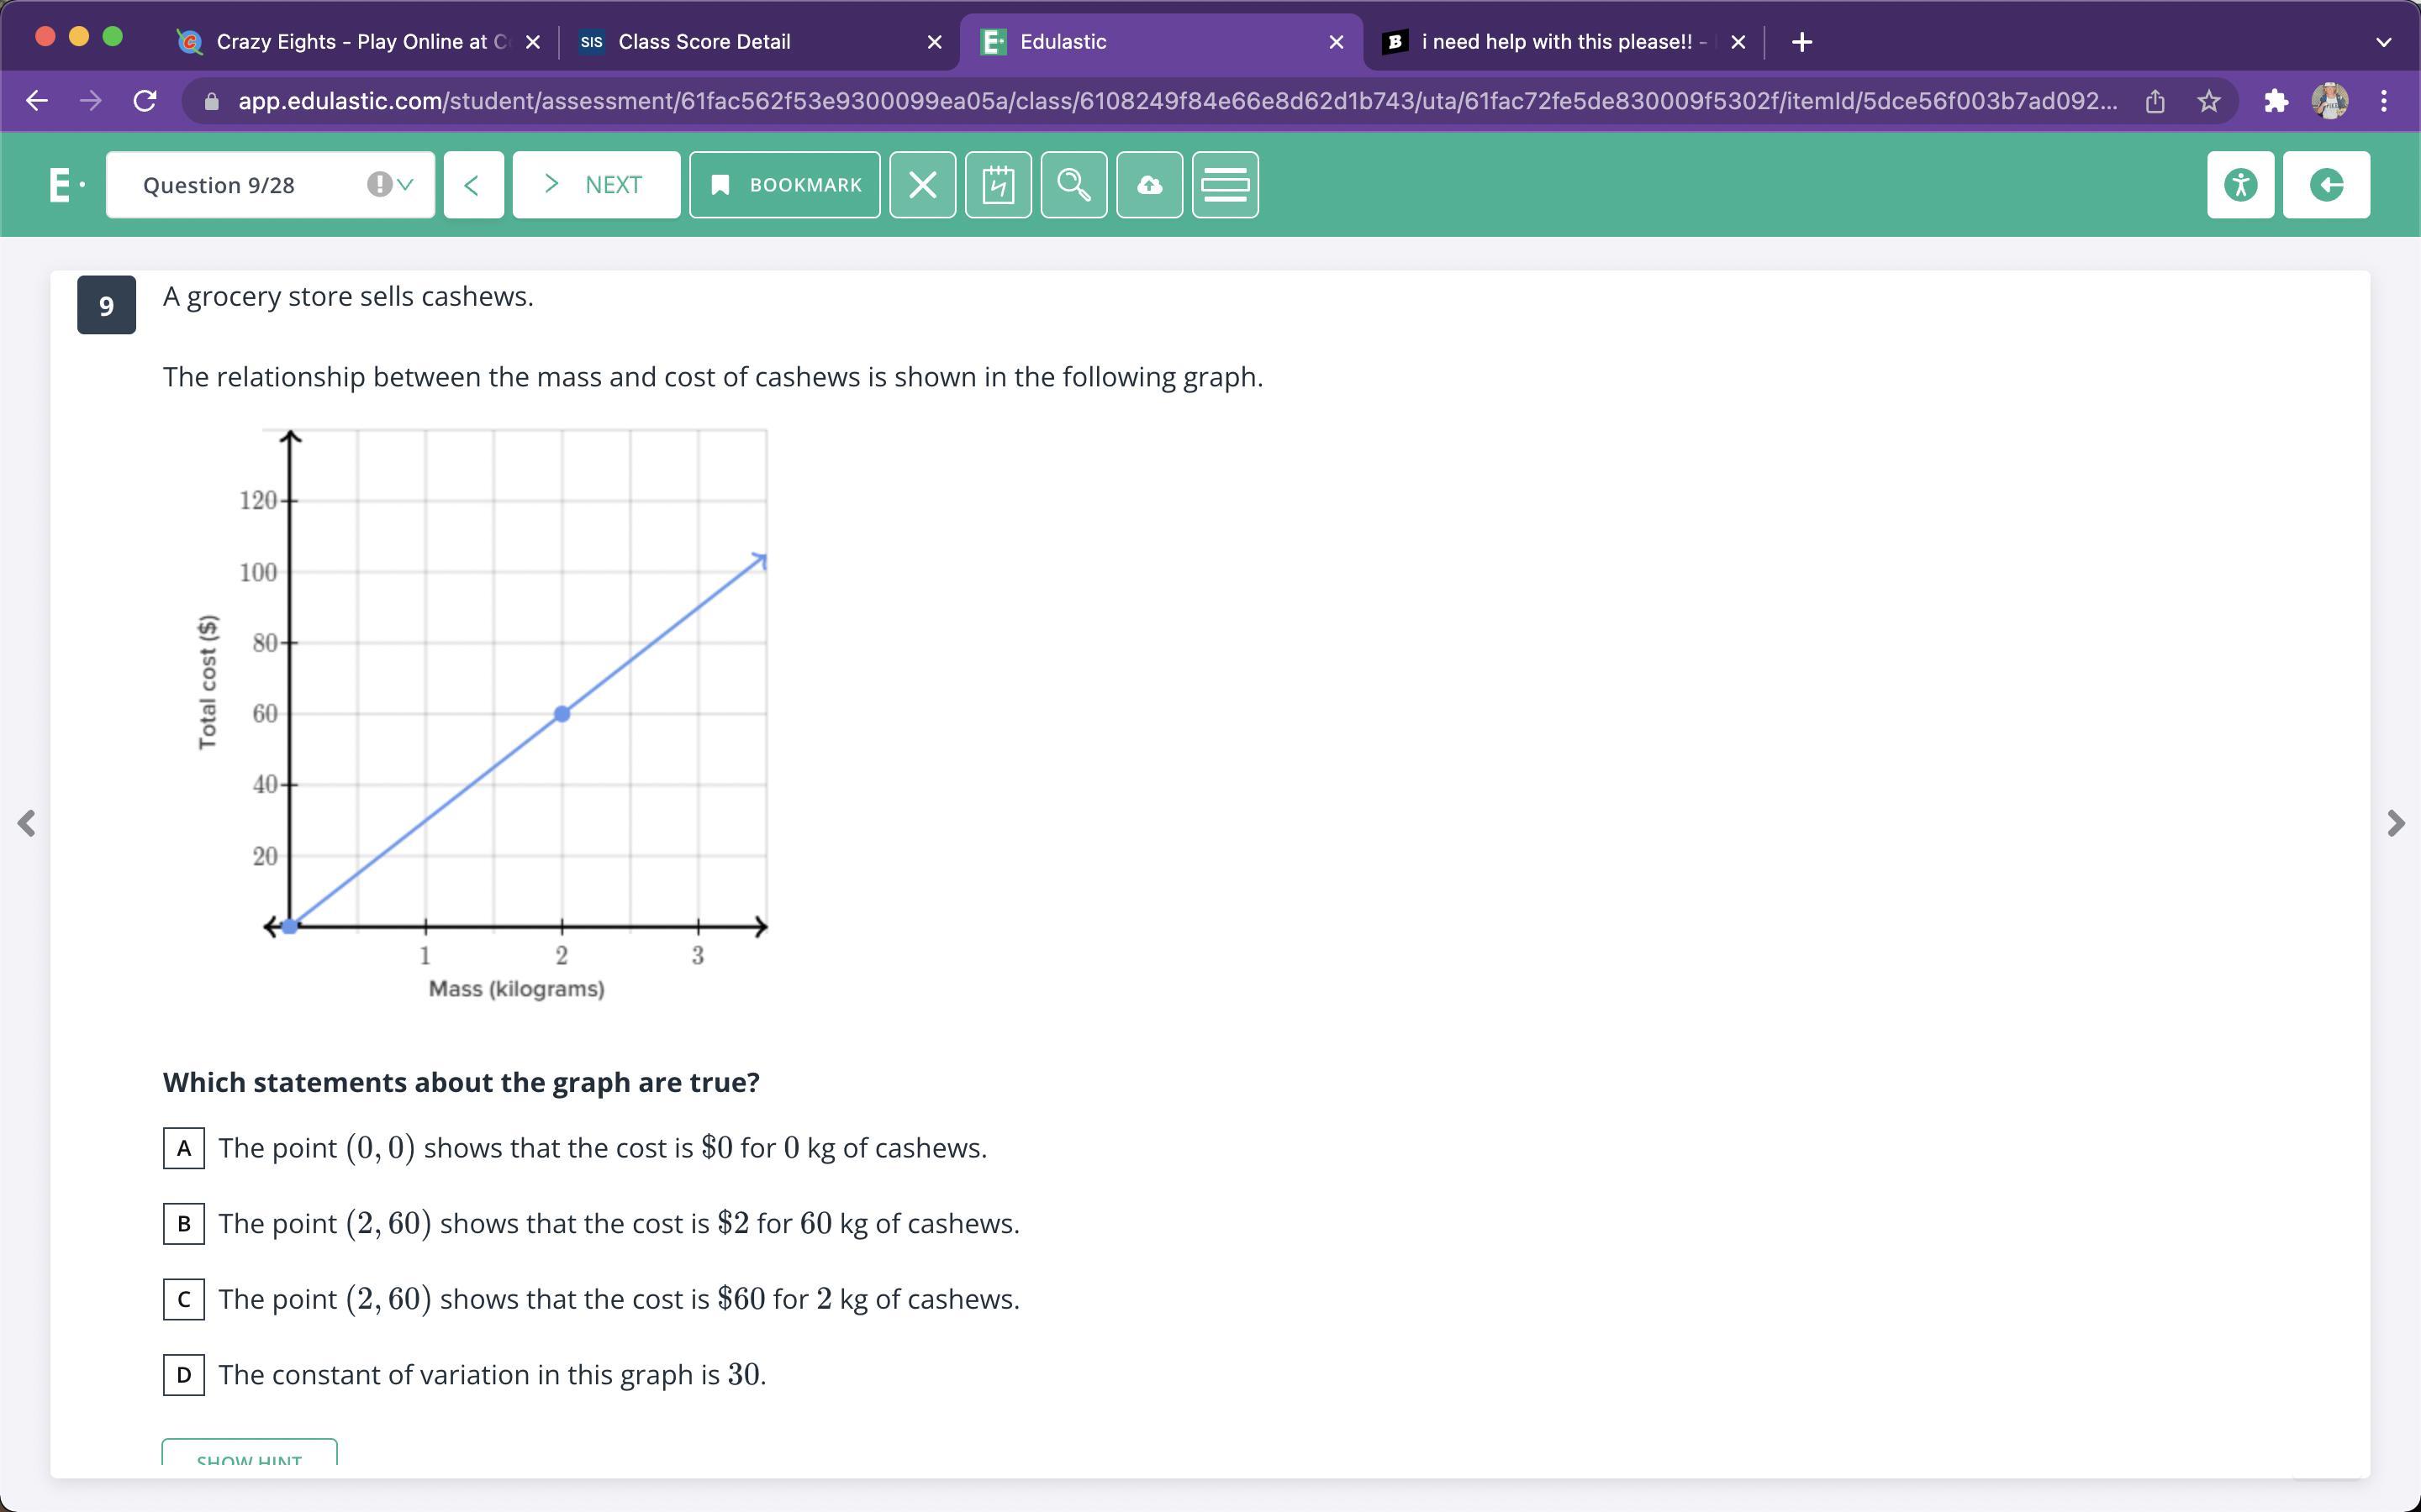Click the cross-out answer eliminator icon
This screenshot has width=2421, height=1512.
[922, 185]
